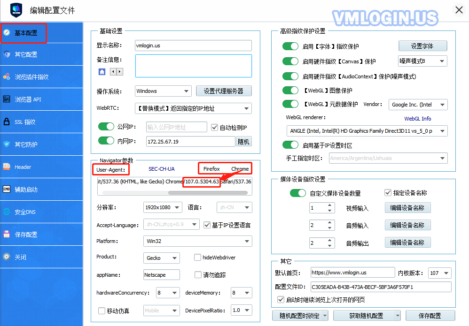Click the Chrome user-agent link
This screenshot has width=469, height=326.
tap(240, 169)
